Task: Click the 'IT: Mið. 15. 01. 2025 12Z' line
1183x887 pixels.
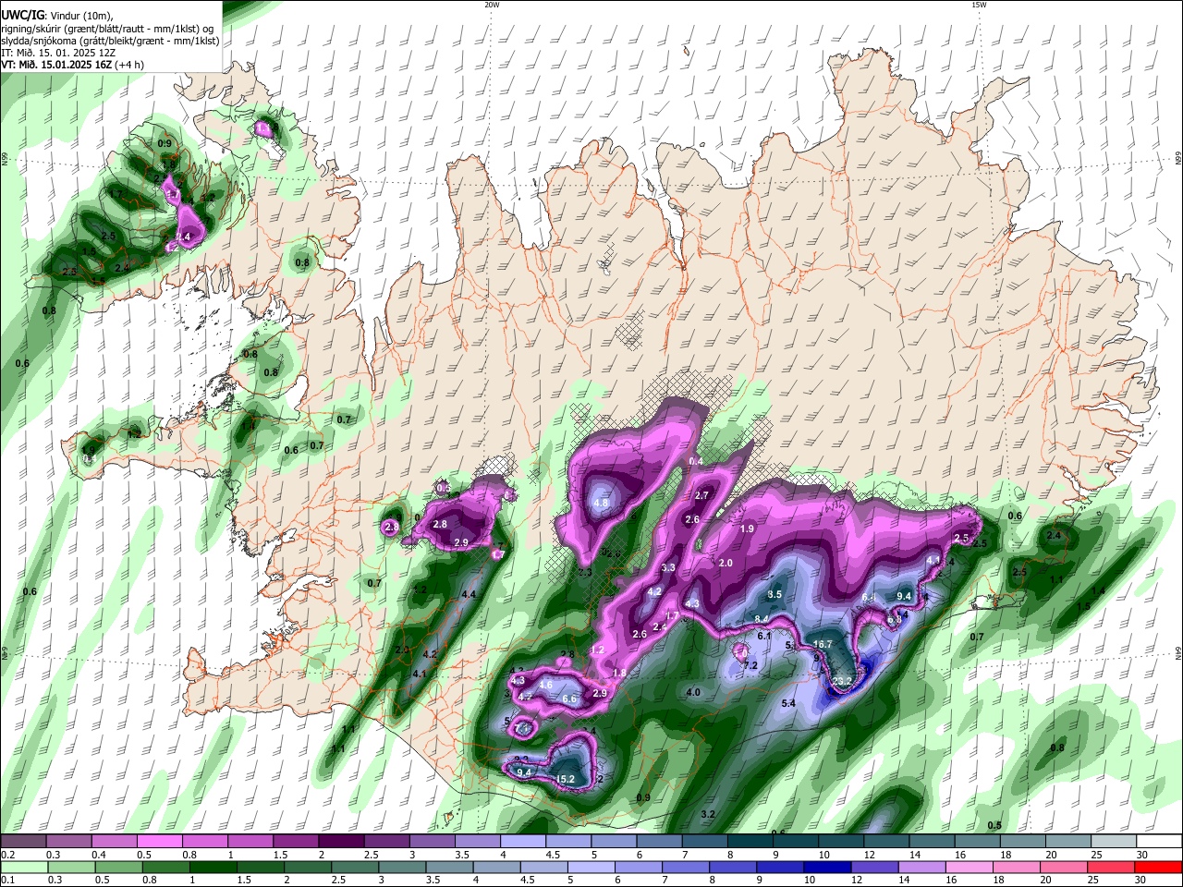Action: click(x=60, y=54)
